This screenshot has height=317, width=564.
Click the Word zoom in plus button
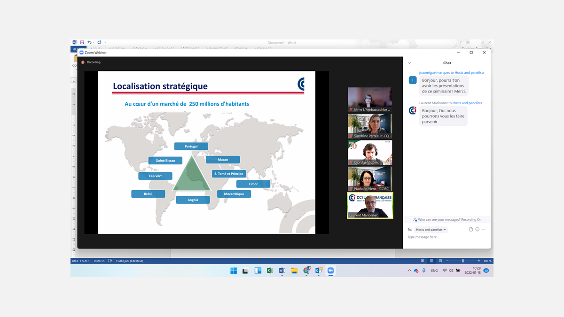tap(479, 261)
